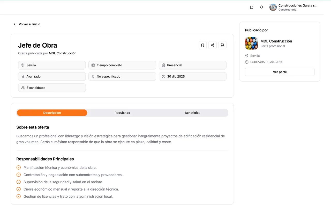Click the candidates people icon
The width and height of the screenshot is (331, 217).
[23, 88]
